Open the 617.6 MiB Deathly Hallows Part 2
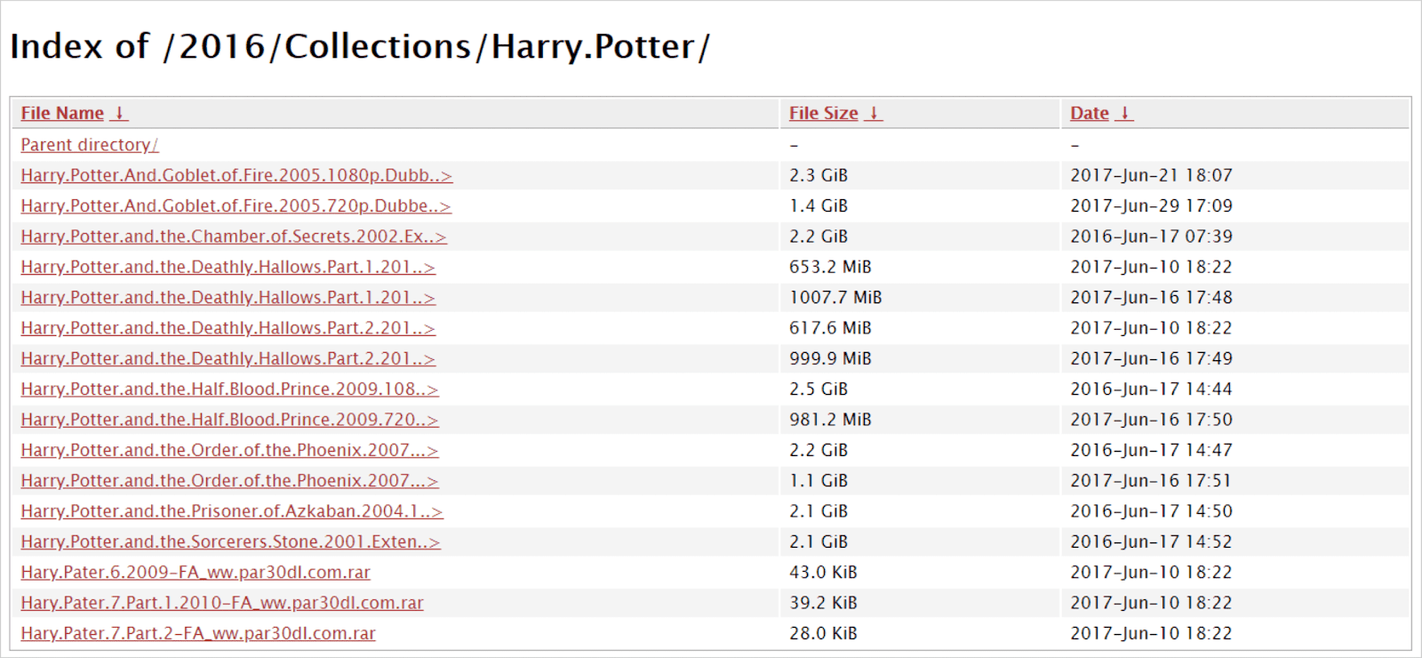Image resolution: width=1422 pixels, height=658 pixels. [228, 328]
